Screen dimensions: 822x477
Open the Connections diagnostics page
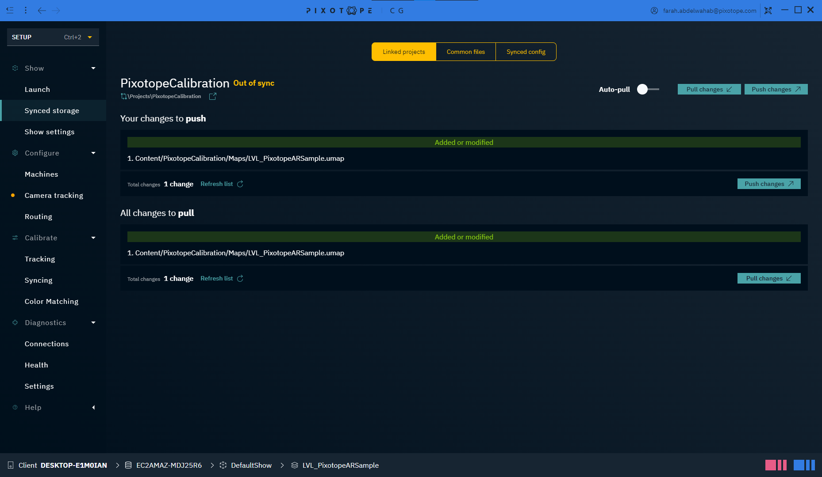point(53,344)
